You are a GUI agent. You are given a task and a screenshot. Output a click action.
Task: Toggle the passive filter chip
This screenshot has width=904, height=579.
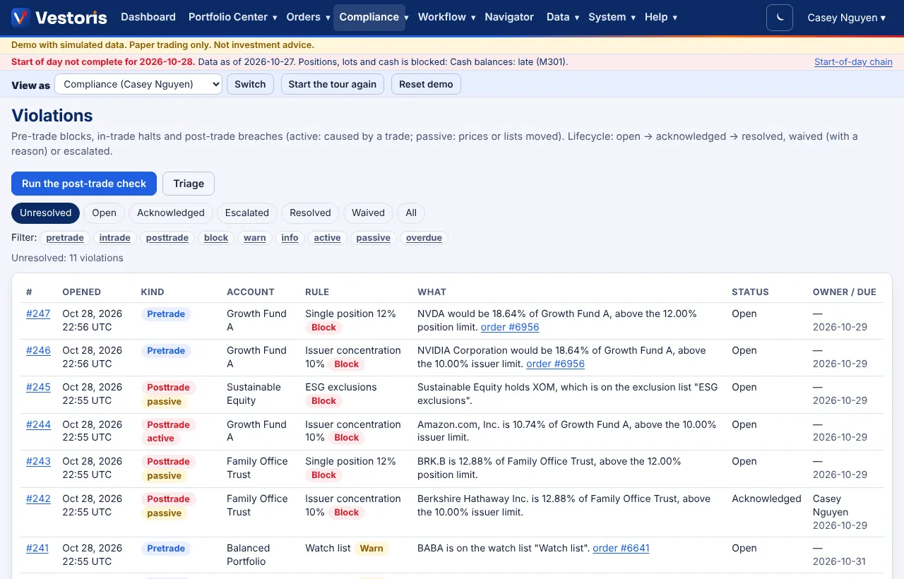pos(374,238)
